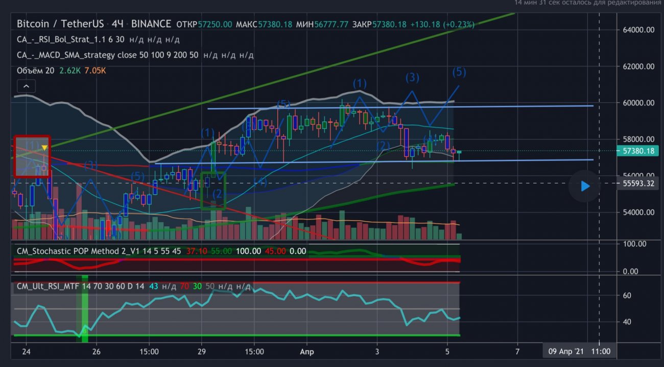Click the 26 date label on time axis
The width and height of the screenshot is (664, 367).
tap(97, 352)
